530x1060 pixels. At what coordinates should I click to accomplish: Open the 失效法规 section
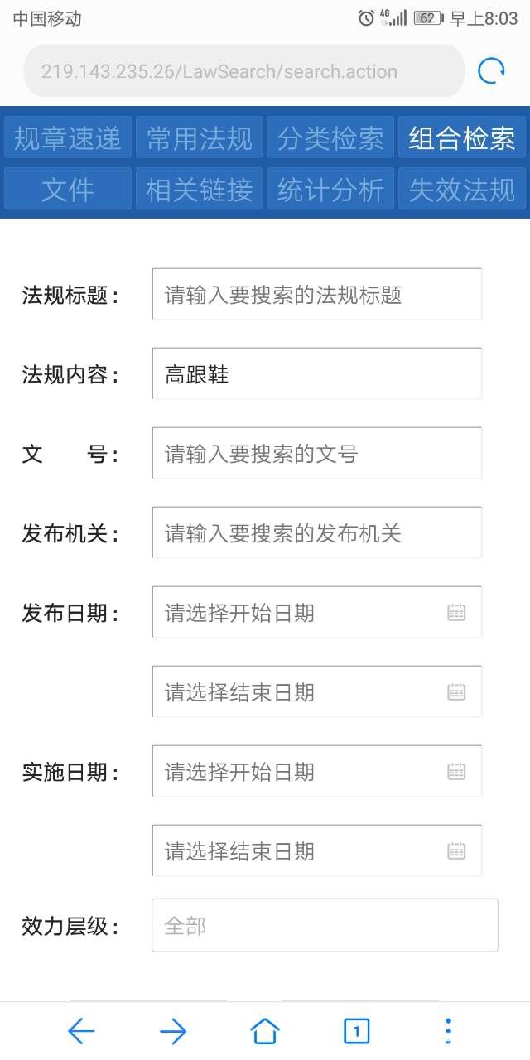pos(462,190)
